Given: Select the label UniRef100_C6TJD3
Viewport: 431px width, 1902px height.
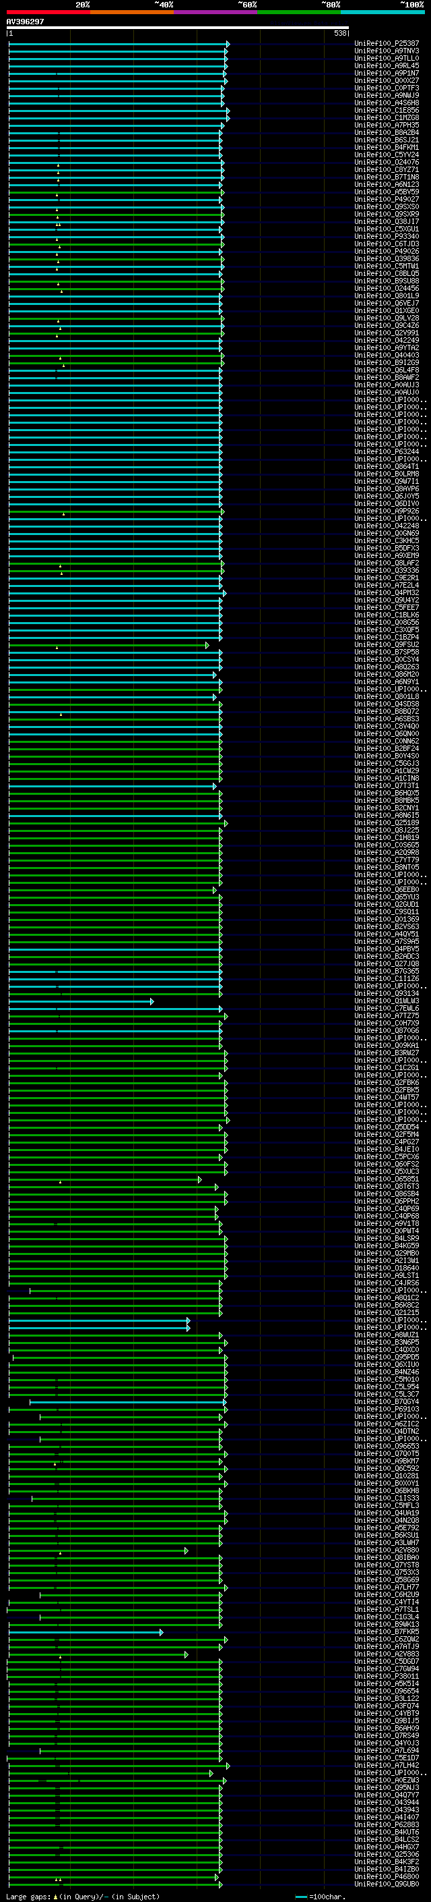Looking at the screenshot, I should (x=386, y=244).
